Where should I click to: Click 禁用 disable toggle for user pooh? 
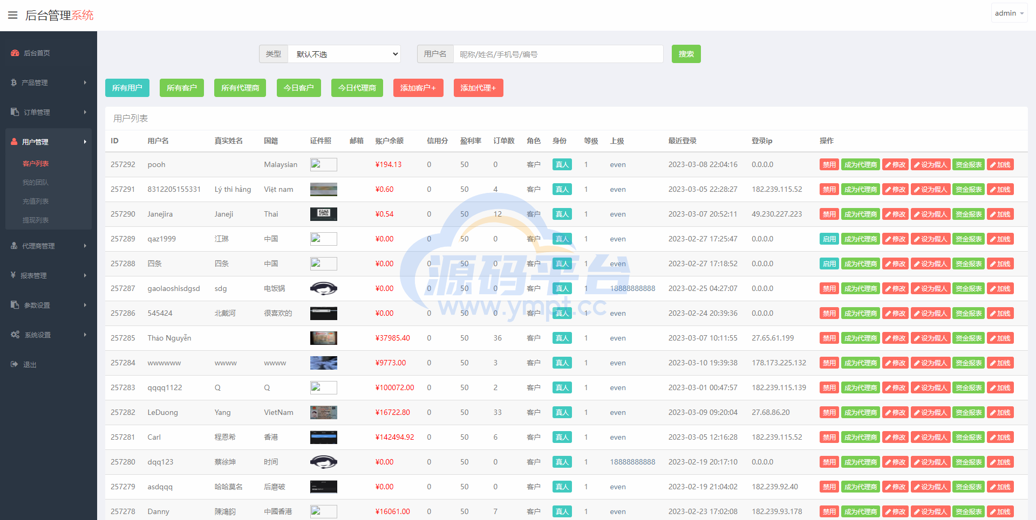(x=829, y=164)
